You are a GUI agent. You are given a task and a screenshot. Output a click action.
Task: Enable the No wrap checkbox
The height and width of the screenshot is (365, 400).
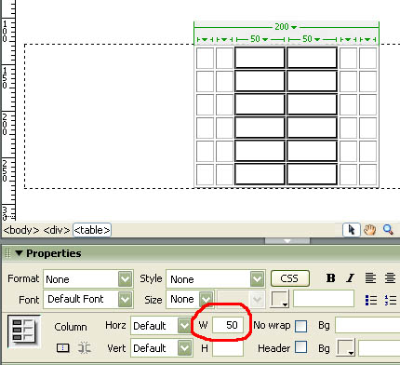(x=300, y=326)
